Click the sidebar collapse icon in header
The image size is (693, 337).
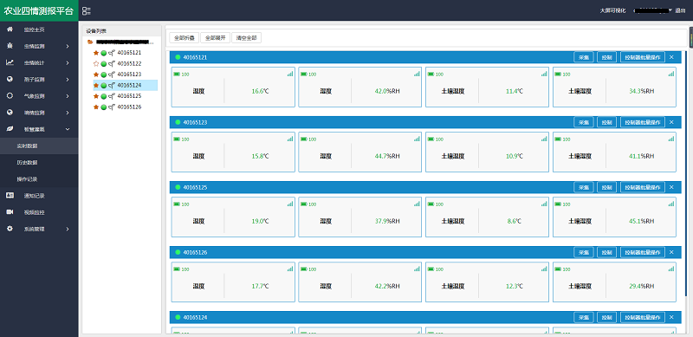(87, 10)
